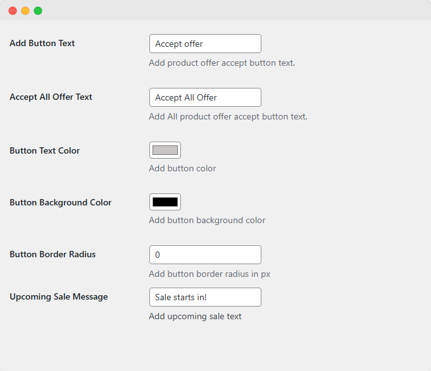
Task: Click the "Accept offer" text input field
Action: point(205,44)
